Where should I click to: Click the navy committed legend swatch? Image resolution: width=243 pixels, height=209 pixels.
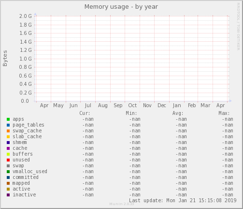tap(8, 177)
